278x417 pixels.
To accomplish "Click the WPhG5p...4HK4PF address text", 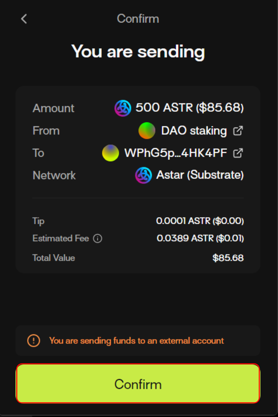I will 175,153.
